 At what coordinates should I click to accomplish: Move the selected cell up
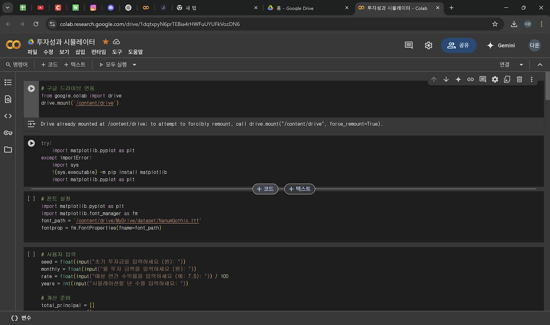click(x=434, y=79)
